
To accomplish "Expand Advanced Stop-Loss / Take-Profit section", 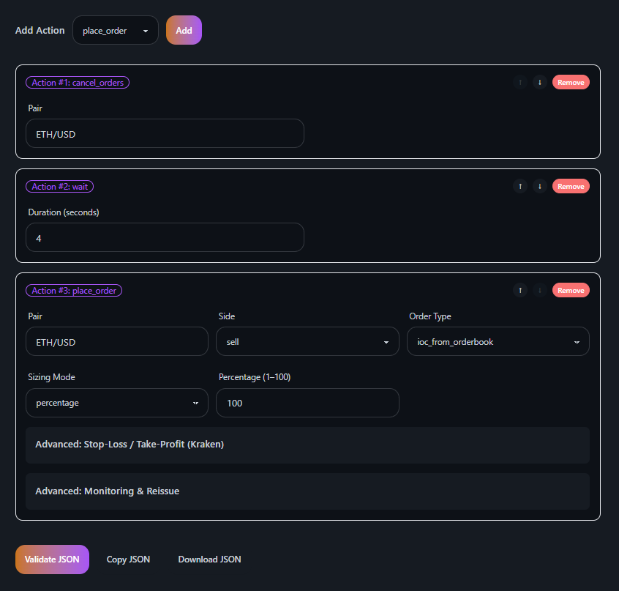I will 307,444.
